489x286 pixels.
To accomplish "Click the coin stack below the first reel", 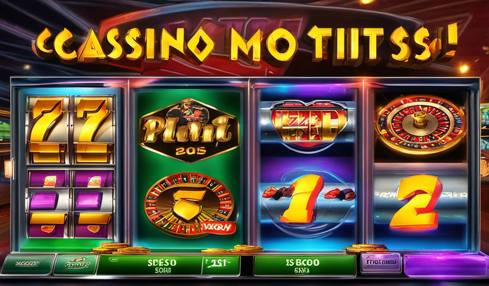I will click(x=122, y=248).
